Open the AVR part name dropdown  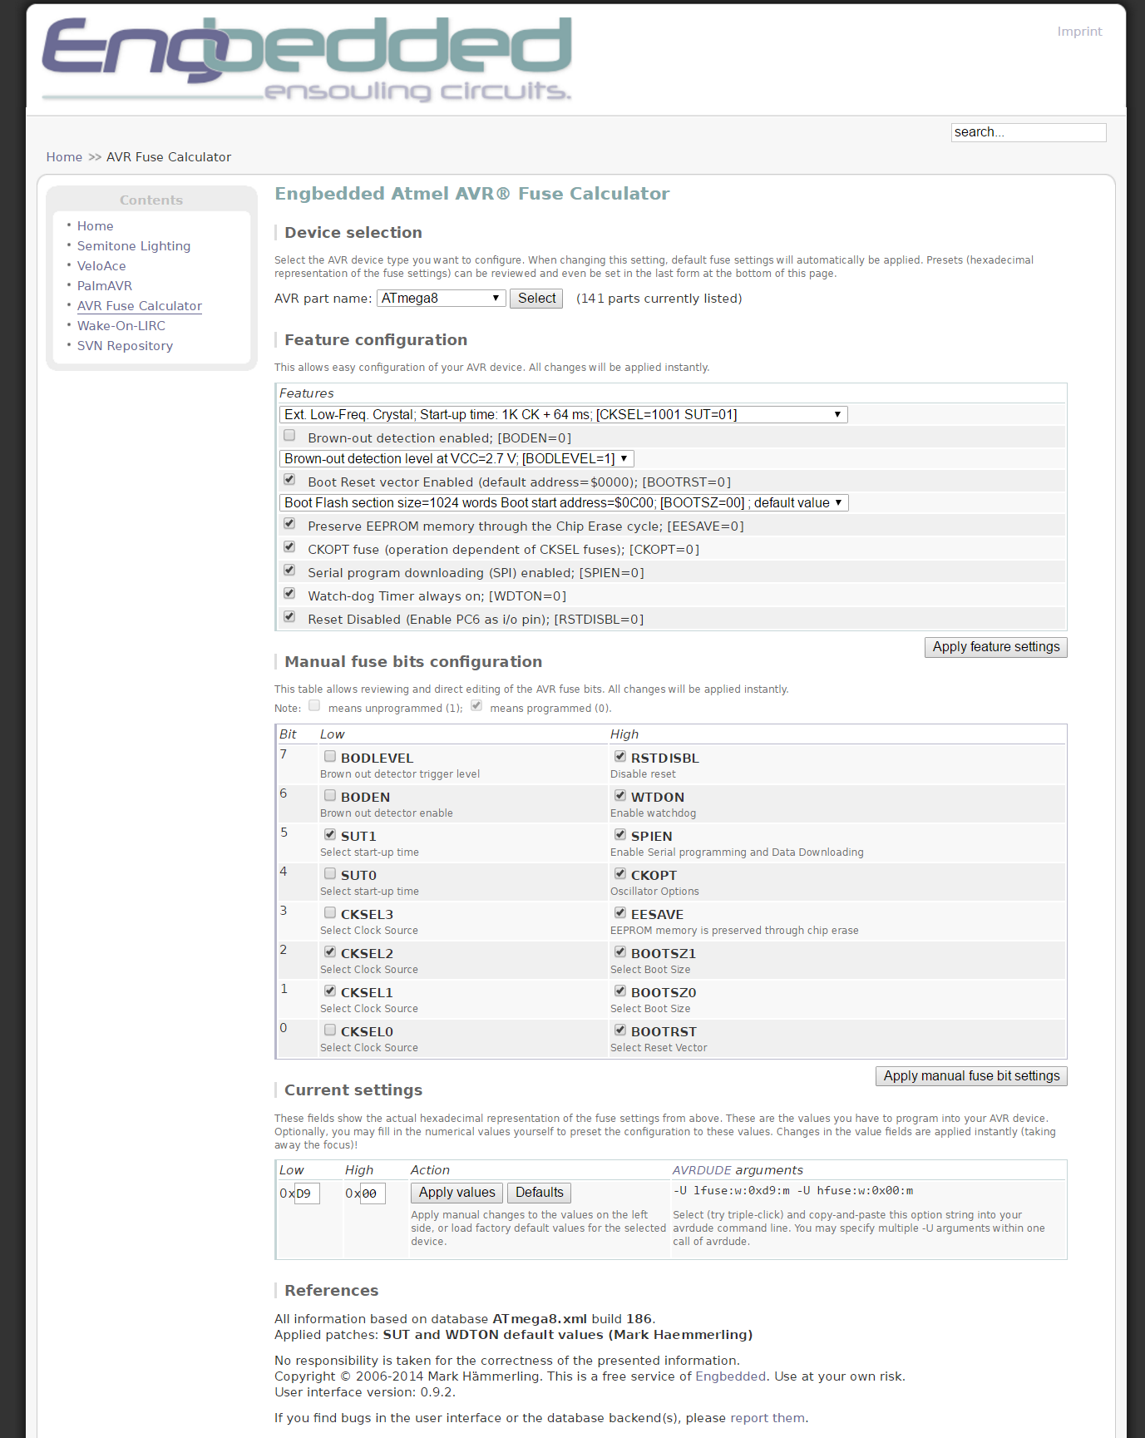point(442,299)
